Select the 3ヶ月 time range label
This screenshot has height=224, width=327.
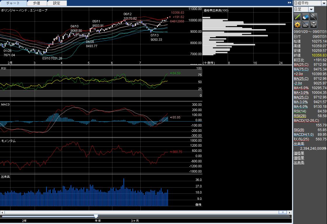[x=135, y=221]
